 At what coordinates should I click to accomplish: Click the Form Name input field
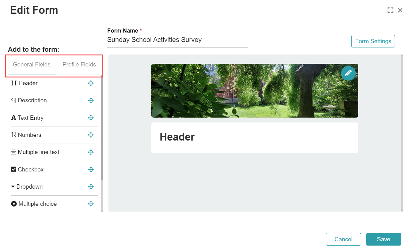(x=177, y=40)
